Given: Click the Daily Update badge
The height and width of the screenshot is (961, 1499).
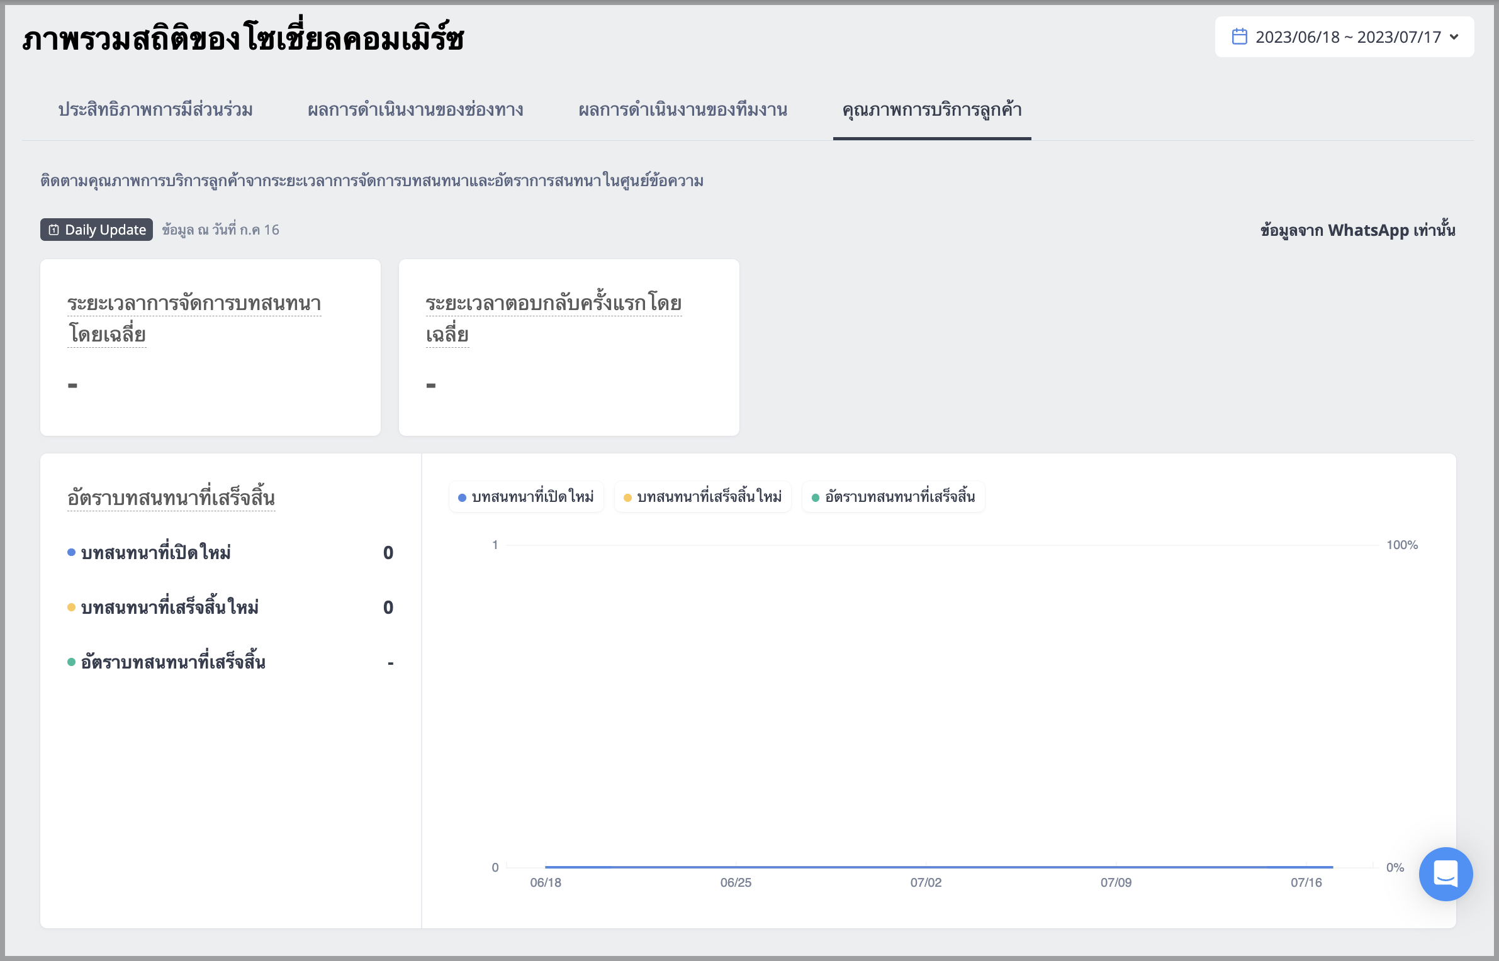Looking at the screenshot, I should [x=96, y=230].
